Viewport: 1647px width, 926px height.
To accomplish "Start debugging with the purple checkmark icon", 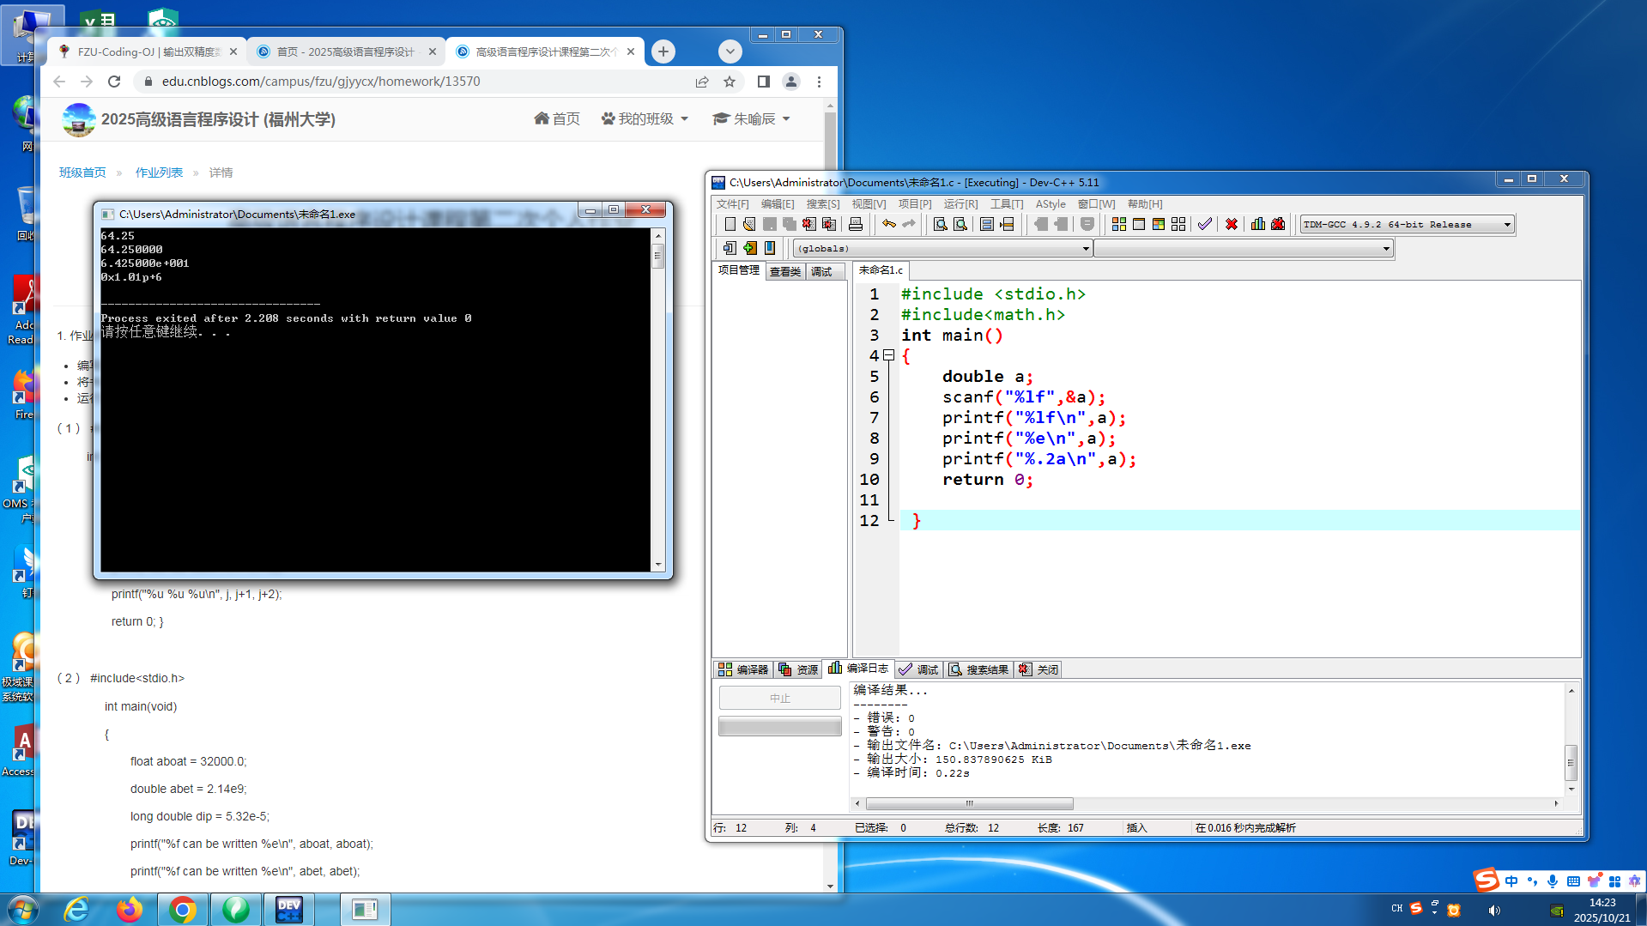I will coord(1205,225).
